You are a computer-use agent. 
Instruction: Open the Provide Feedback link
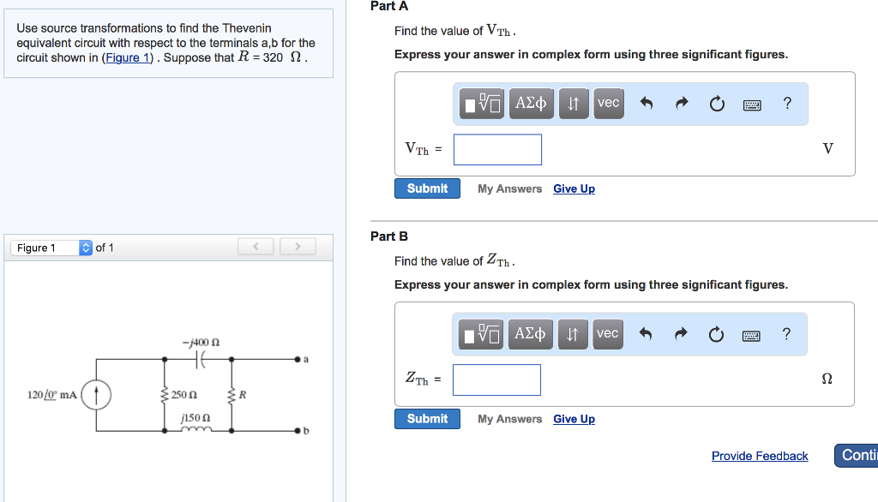coord(760,456)
